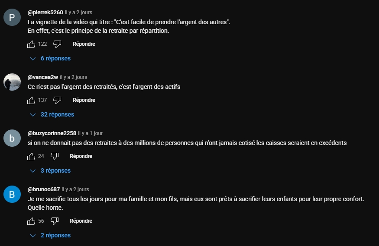The height and width of the screenshot is (246, 379).
Task: Dislike the comment by @pierrek5260
Action: [57, 44]
